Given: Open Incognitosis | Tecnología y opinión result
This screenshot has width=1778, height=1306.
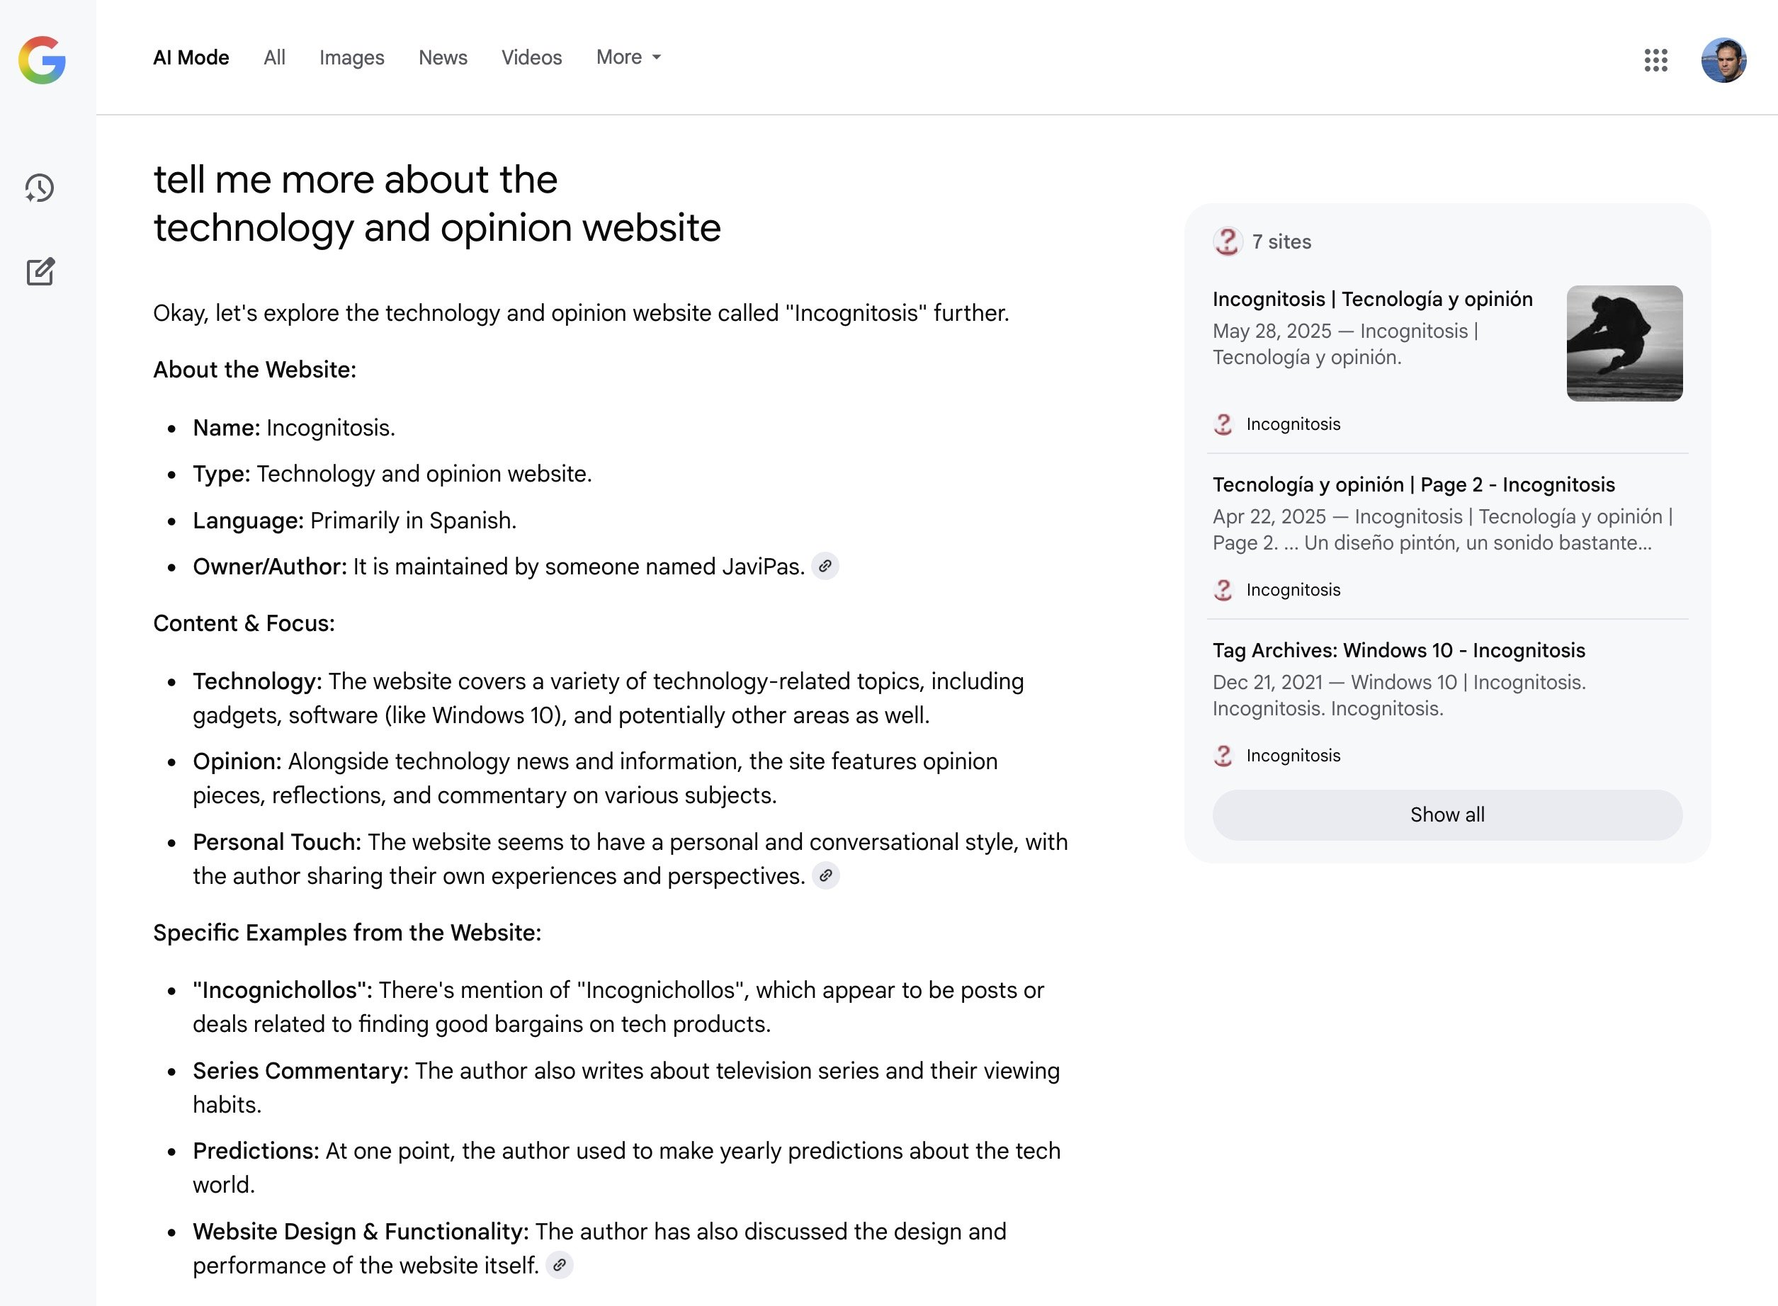Looking at the screenshot, I should tap(1371, 299).
